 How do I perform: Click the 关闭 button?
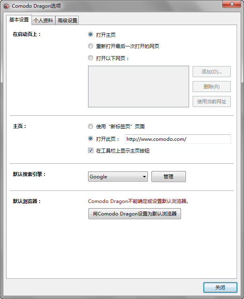tap(220, 288)
